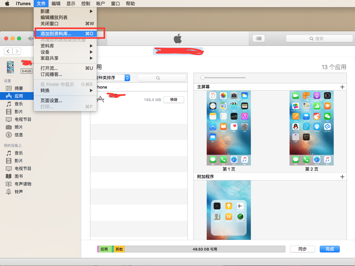Open 电视节目 under 设置
This screenshot has width=355, height=266.
[x=23, y=119]
